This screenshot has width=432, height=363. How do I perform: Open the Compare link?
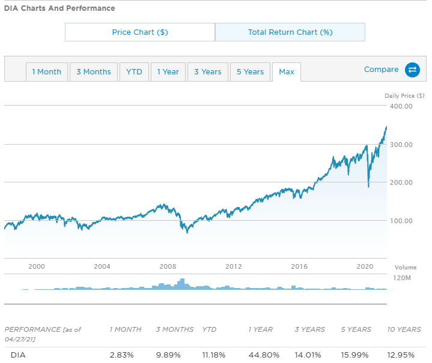coord(381,70)
